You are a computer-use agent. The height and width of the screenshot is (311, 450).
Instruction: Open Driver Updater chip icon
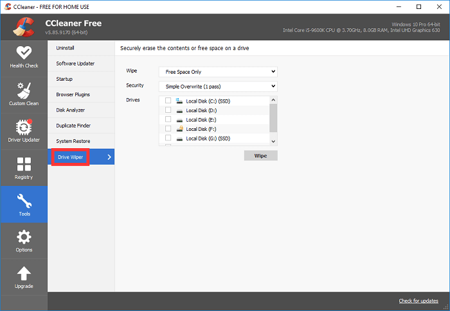click(x=23, y=127)
